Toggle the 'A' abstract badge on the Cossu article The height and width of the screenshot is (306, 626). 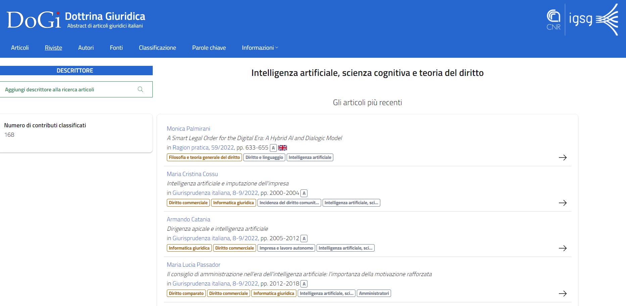[304, 193]
